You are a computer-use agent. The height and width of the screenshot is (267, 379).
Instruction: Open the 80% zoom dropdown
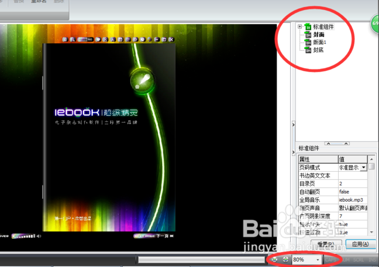click(x=318, y=260)
